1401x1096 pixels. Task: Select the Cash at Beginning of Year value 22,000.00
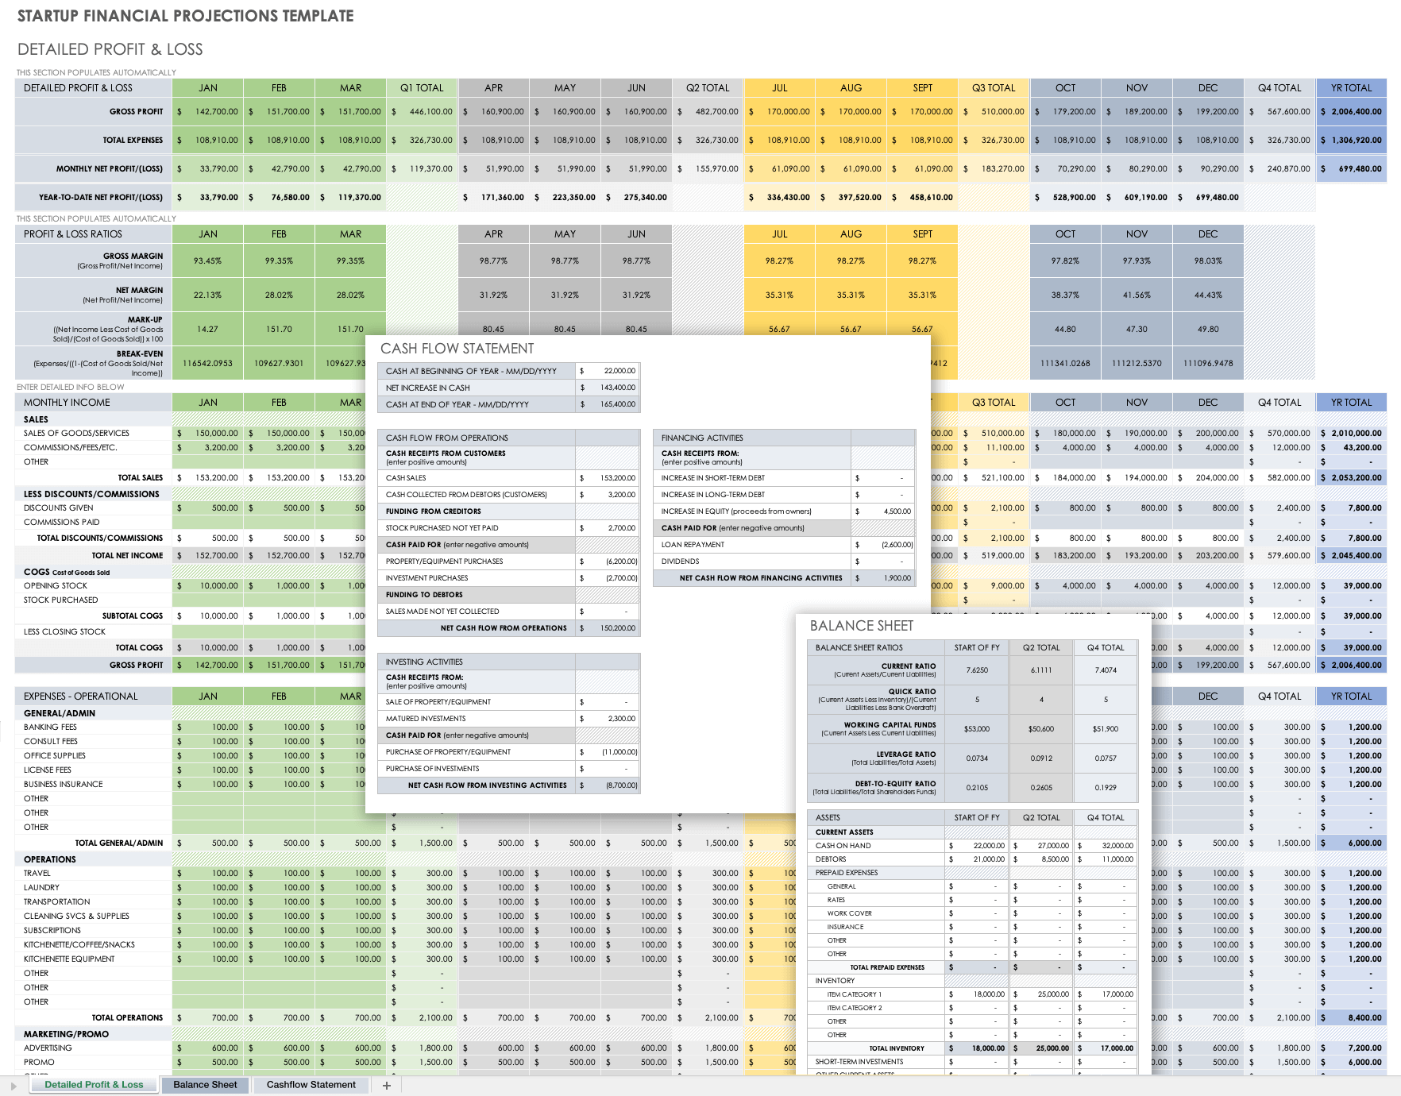pyautogui.click(x=608, y=371)
